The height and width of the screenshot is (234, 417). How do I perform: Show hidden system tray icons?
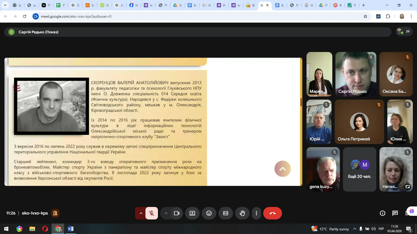coord(355,229)
